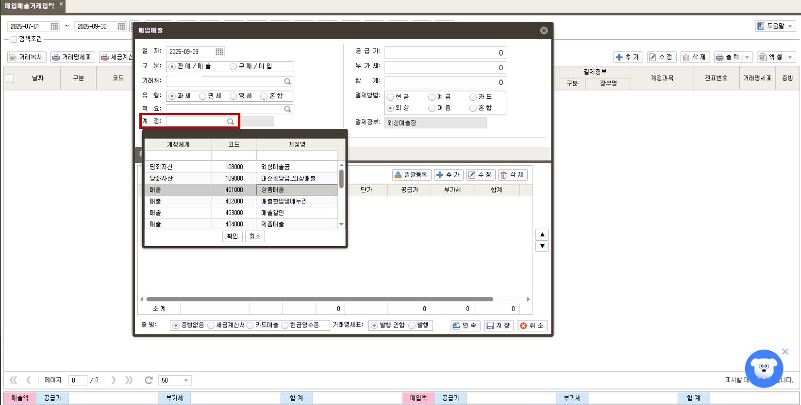Toggle 검색조건 checkbox

tap(14, 39)
